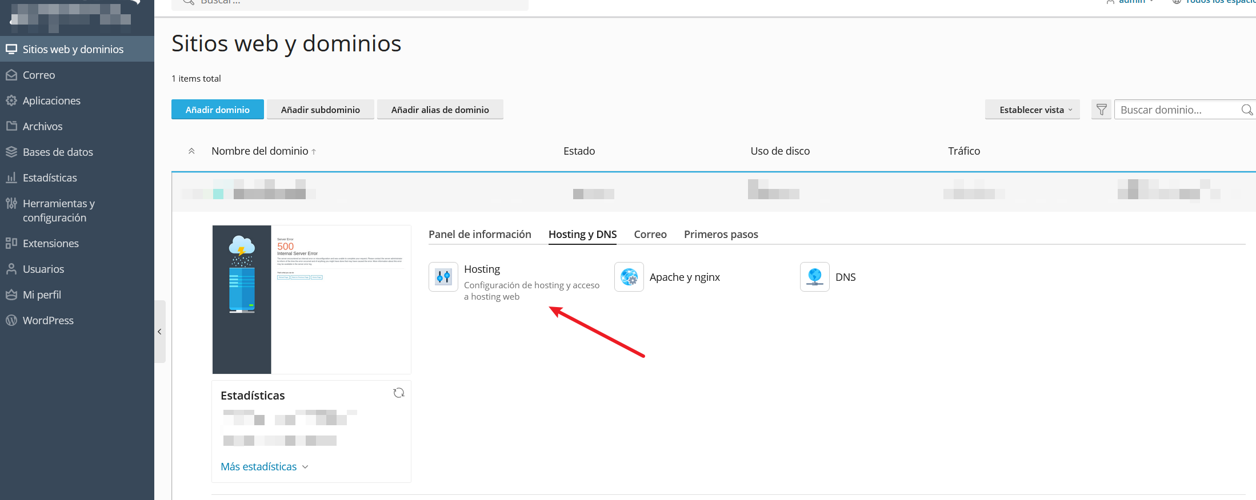Focus the Buscar dominio input field

tap(1177, 110)
